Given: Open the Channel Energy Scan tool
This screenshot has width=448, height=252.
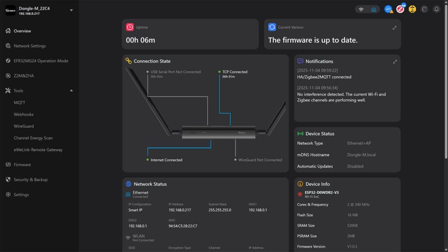Looking at the screenshot, I should tap(33, 138).
